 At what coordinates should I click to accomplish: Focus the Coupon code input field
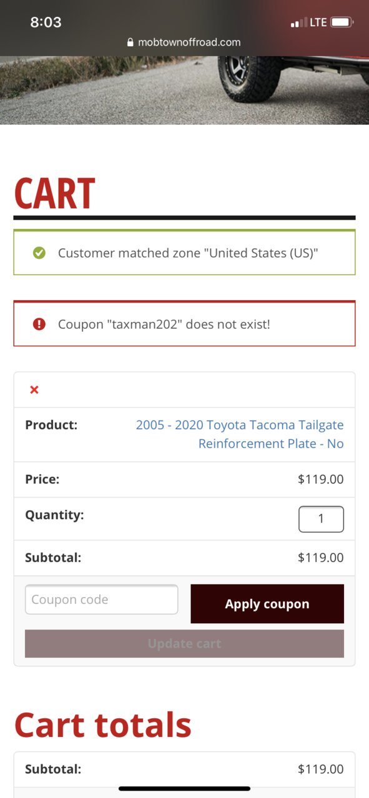coord(101,600)
